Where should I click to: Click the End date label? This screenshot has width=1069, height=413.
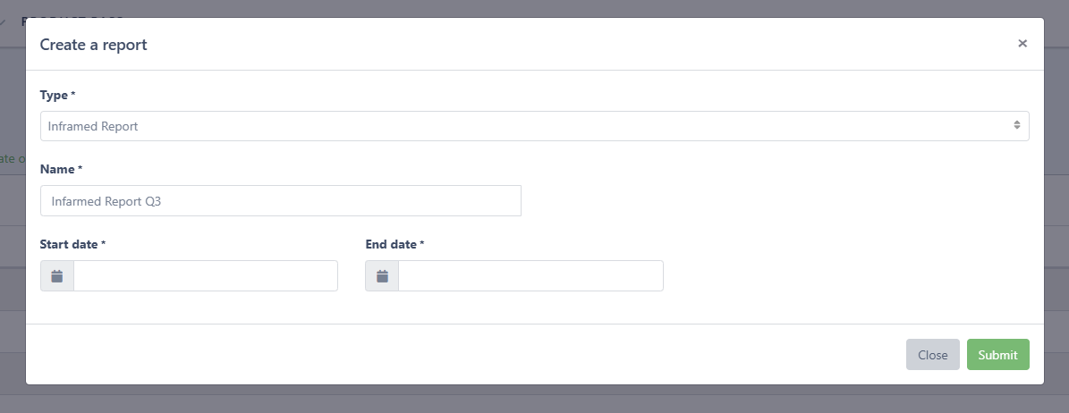pyautogui.click(x=391, y=244)
